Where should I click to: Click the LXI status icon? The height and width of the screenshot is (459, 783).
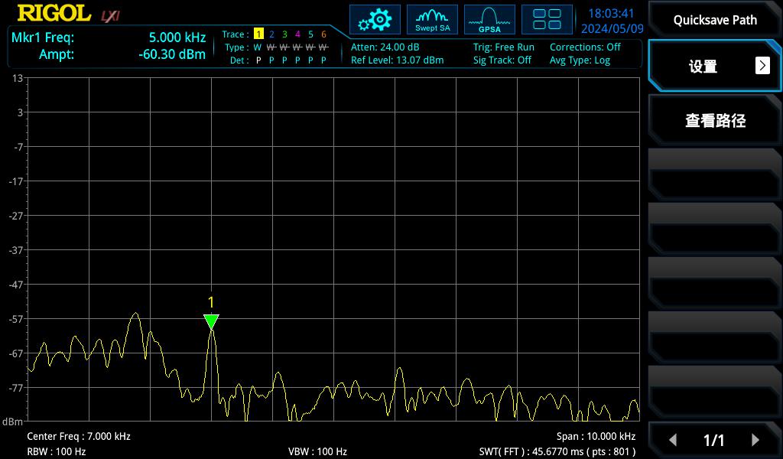110,15
